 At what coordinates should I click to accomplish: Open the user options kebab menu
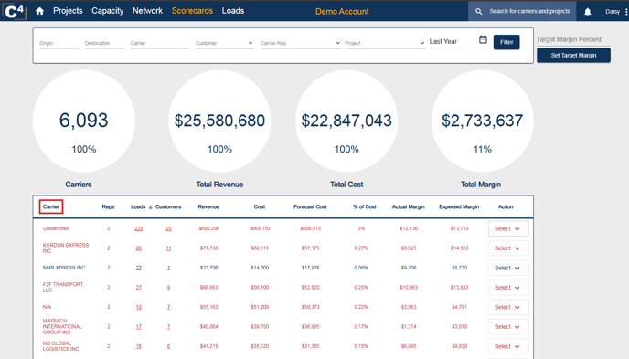click(626, 12)
